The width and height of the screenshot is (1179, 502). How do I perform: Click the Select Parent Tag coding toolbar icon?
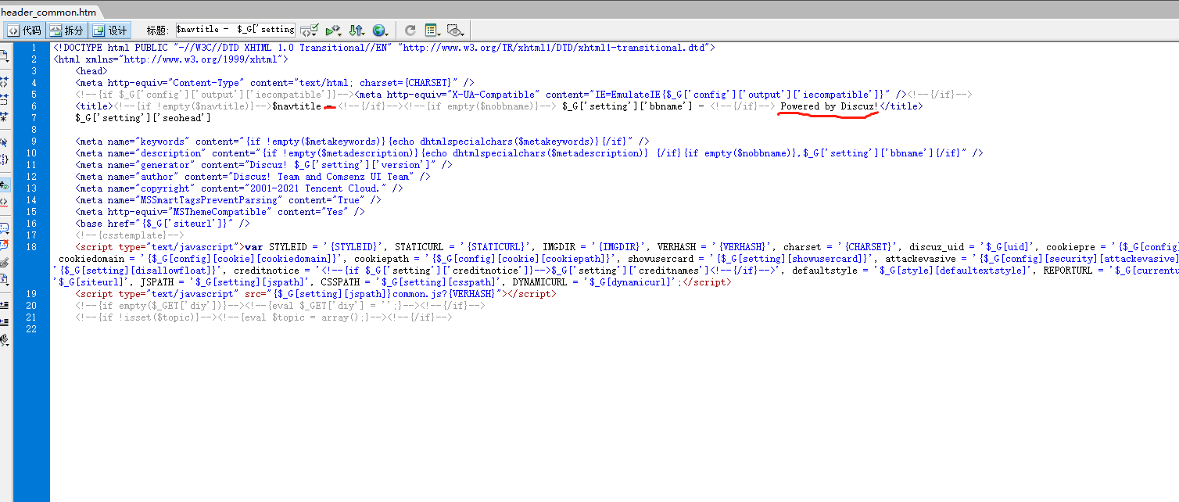[x=5, y=142]
